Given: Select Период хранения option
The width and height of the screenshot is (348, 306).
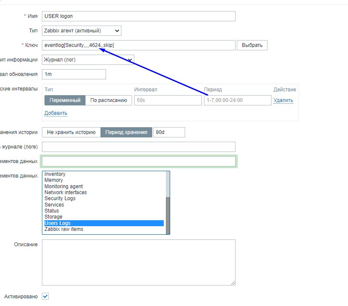Looking at the screenshot, I should (x=126, y=132).
